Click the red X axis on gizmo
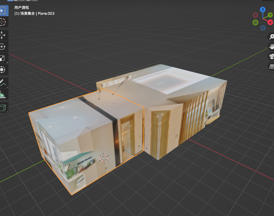 point(270,22)
